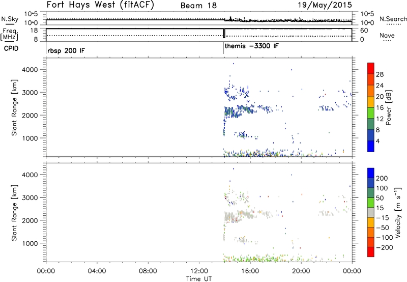
Task: Click the 'N.Sky' legend label
Action: [10, 19]
